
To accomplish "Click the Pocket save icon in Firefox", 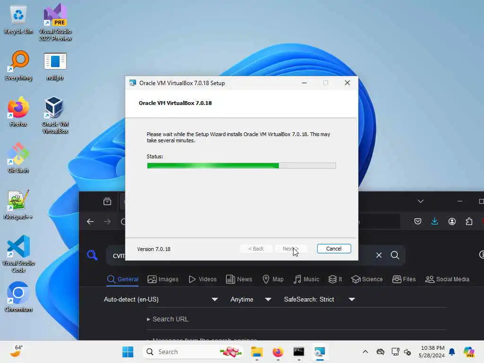I will pyautogui.click(x=418, y=221).
